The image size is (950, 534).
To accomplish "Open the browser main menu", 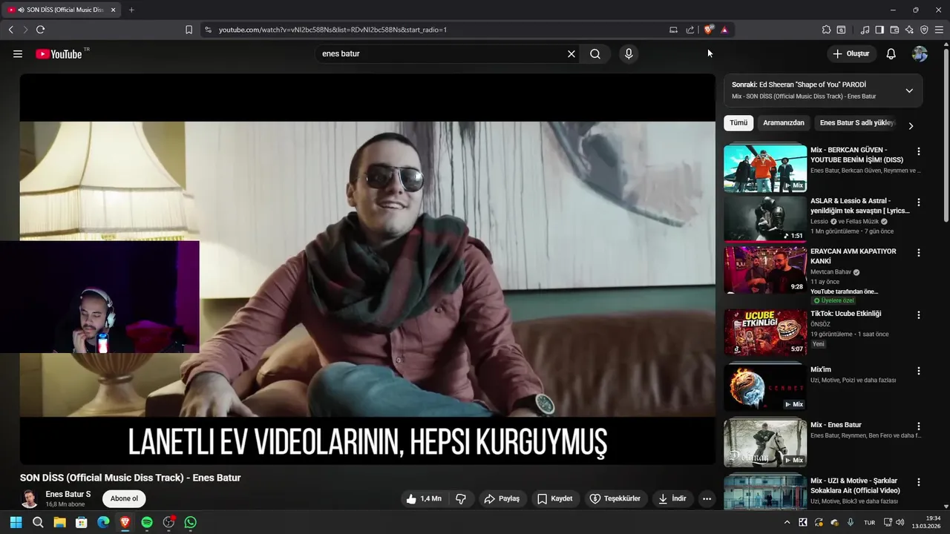I will coord(940,30).
